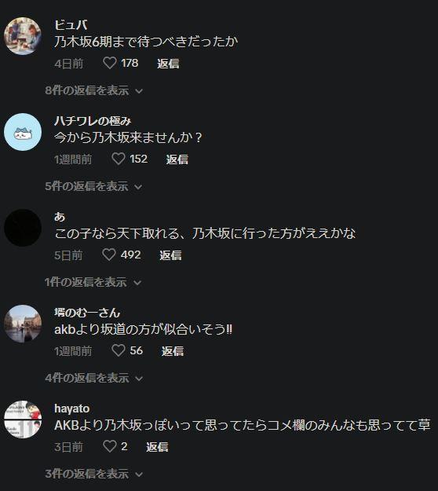Like 塔のむーさん's comment with 56 likes
The image size is (438, 491).
(119, 350)
